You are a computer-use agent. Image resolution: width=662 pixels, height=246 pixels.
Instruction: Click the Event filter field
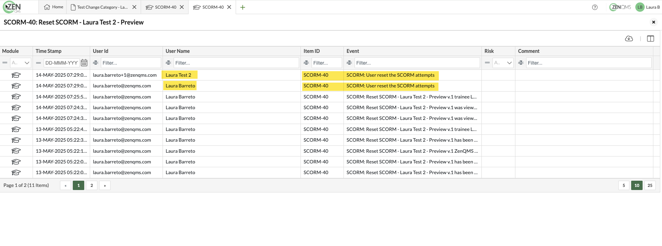(x=417, y=63)
